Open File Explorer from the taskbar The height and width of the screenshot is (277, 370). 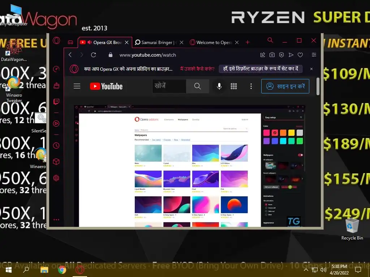[44, 270]
